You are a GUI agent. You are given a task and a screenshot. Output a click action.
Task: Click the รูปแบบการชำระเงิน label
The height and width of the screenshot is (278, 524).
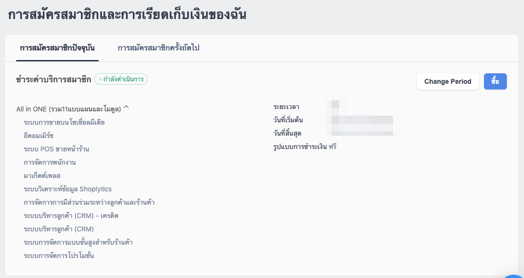coord(300,147)
